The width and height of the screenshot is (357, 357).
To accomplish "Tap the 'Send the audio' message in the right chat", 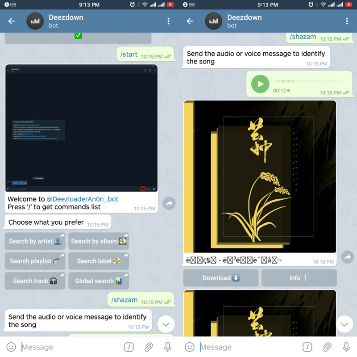I will tap(257, 57).
